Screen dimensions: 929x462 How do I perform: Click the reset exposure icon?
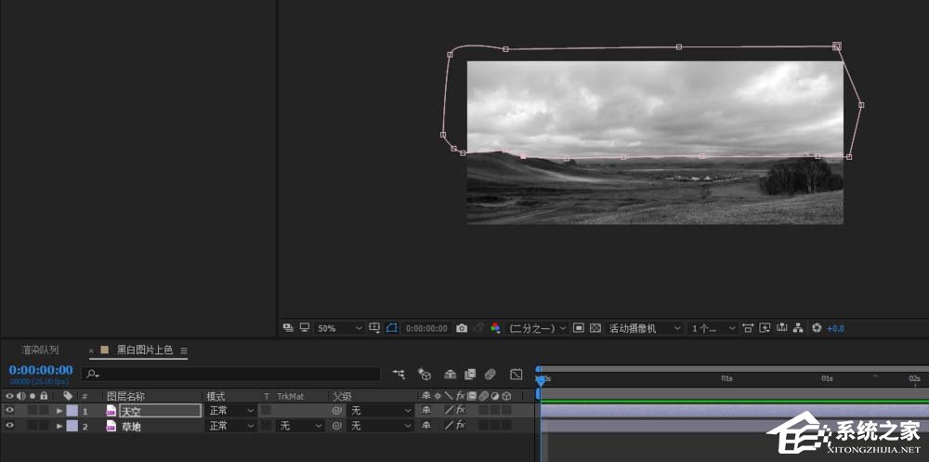[816, 328]
